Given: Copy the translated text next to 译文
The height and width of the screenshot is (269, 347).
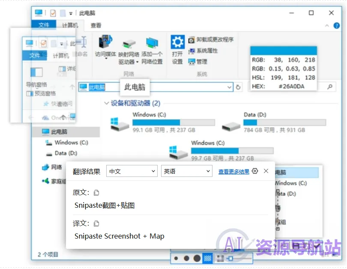Looking at the screenshot, I should [x=96, y=224].
